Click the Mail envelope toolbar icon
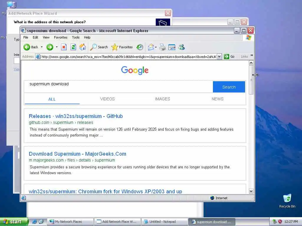The height and width of the screenshot is (226, 302). (151, 47)
